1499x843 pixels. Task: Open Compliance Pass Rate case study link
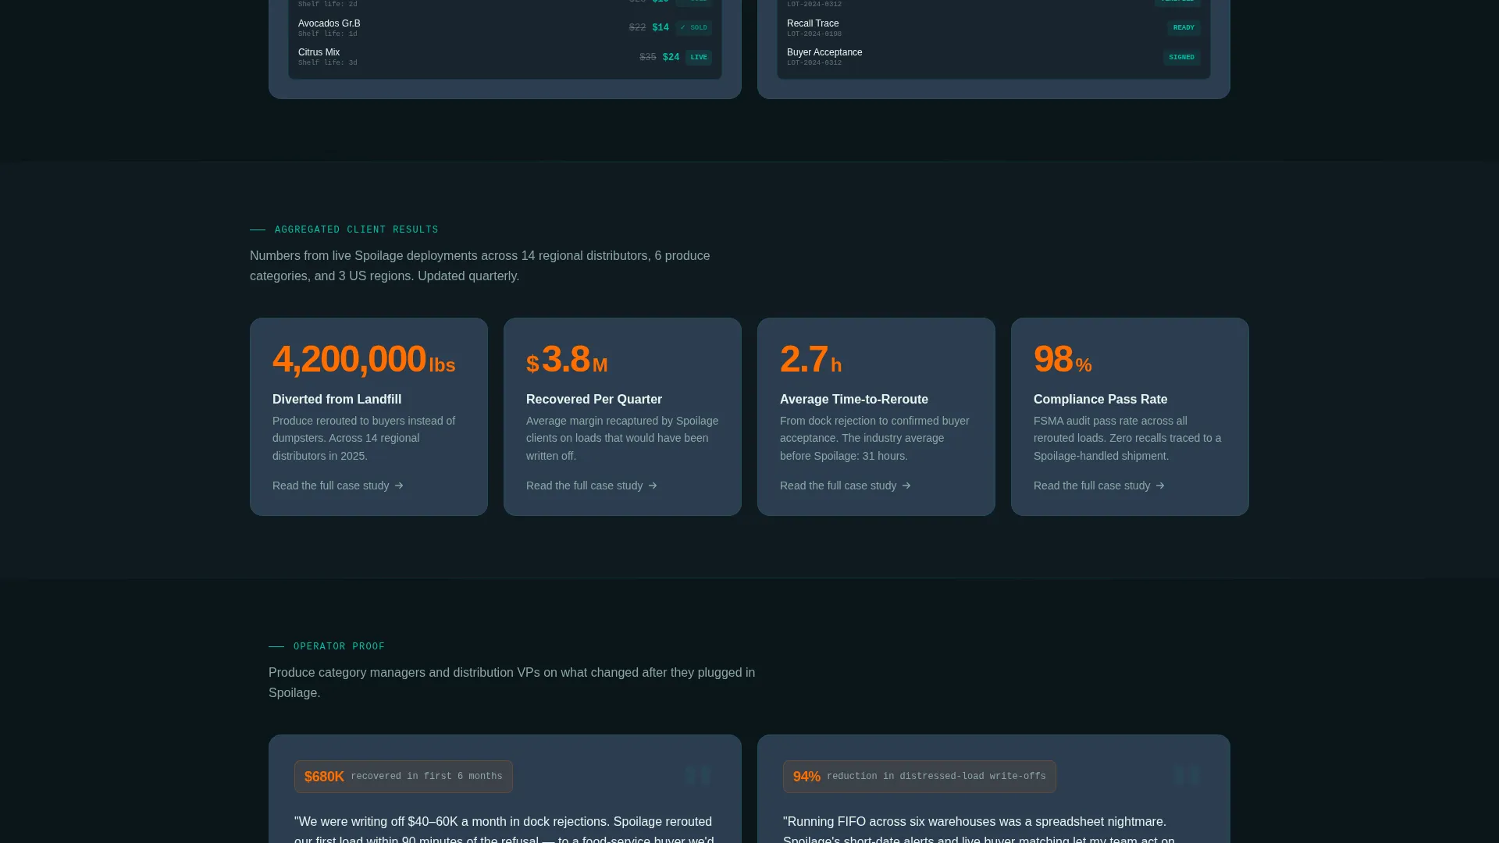(x=1098, y=486)
